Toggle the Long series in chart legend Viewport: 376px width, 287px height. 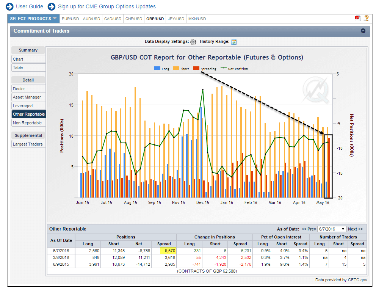click(x=157, y=68)
